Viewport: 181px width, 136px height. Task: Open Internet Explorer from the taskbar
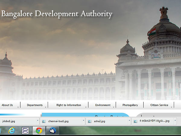point(12,131)
